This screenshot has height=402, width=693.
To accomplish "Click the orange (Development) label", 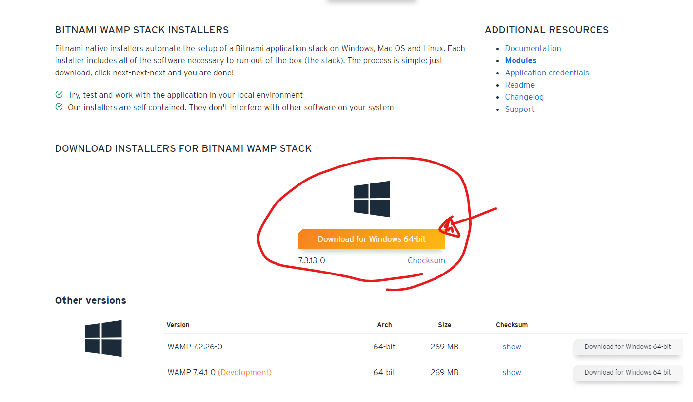I will (x=245, y=372).
